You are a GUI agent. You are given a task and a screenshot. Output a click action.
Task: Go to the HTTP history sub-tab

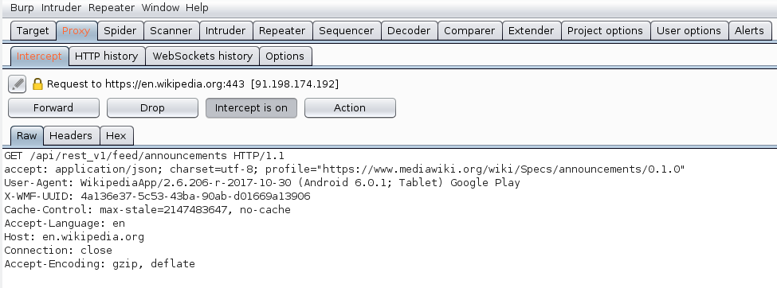coord(107,56)
